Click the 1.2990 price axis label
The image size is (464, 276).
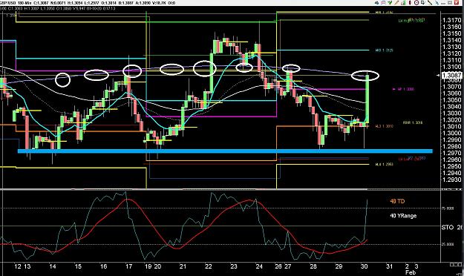click(451, 140)
